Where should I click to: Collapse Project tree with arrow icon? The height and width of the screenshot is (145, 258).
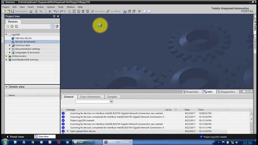pyautogui.click(x=58, y=16)
